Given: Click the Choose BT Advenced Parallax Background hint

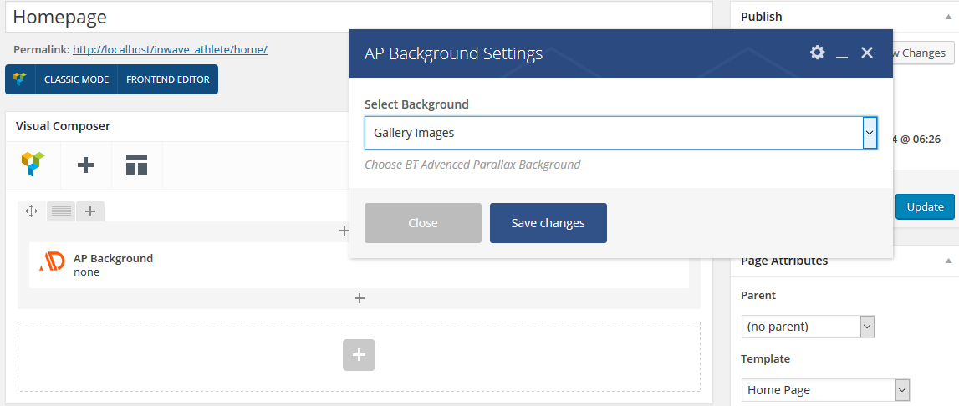Looking at the screenshot, I should point(472,165).
